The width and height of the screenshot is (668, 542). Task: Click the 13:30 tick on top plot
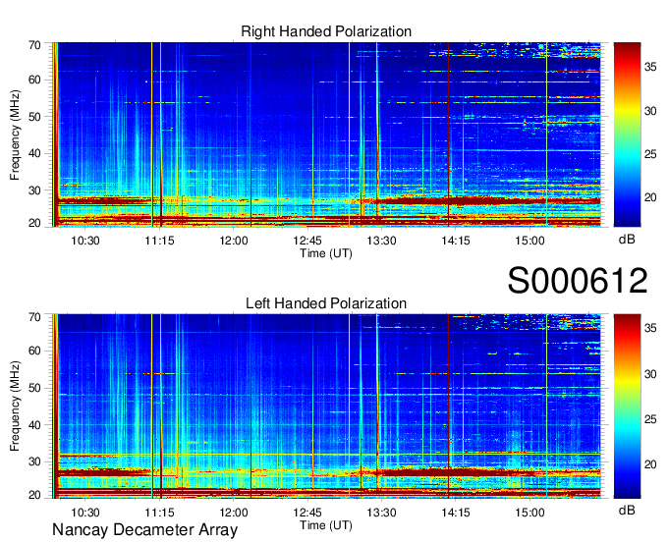point(381,241)
